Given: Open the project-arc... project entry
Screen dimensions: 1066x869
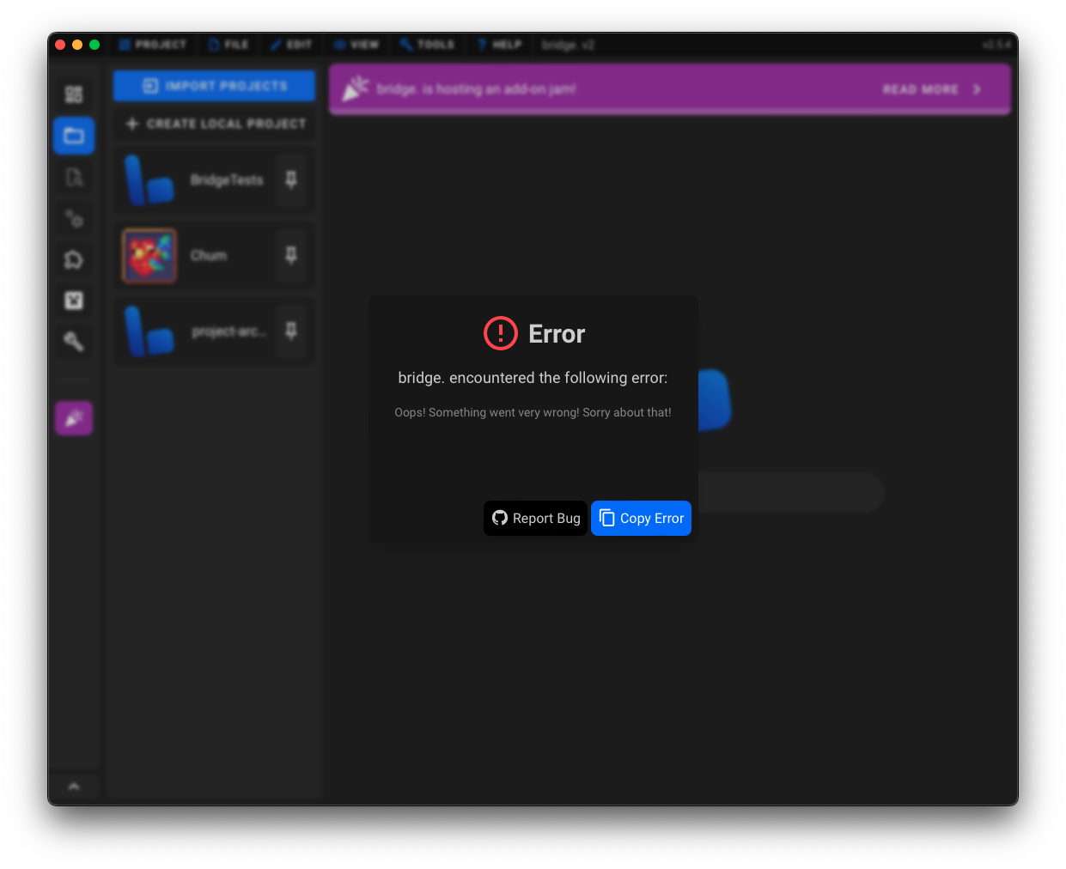Looking at the screenshot, I should click(x=215, y=331).
